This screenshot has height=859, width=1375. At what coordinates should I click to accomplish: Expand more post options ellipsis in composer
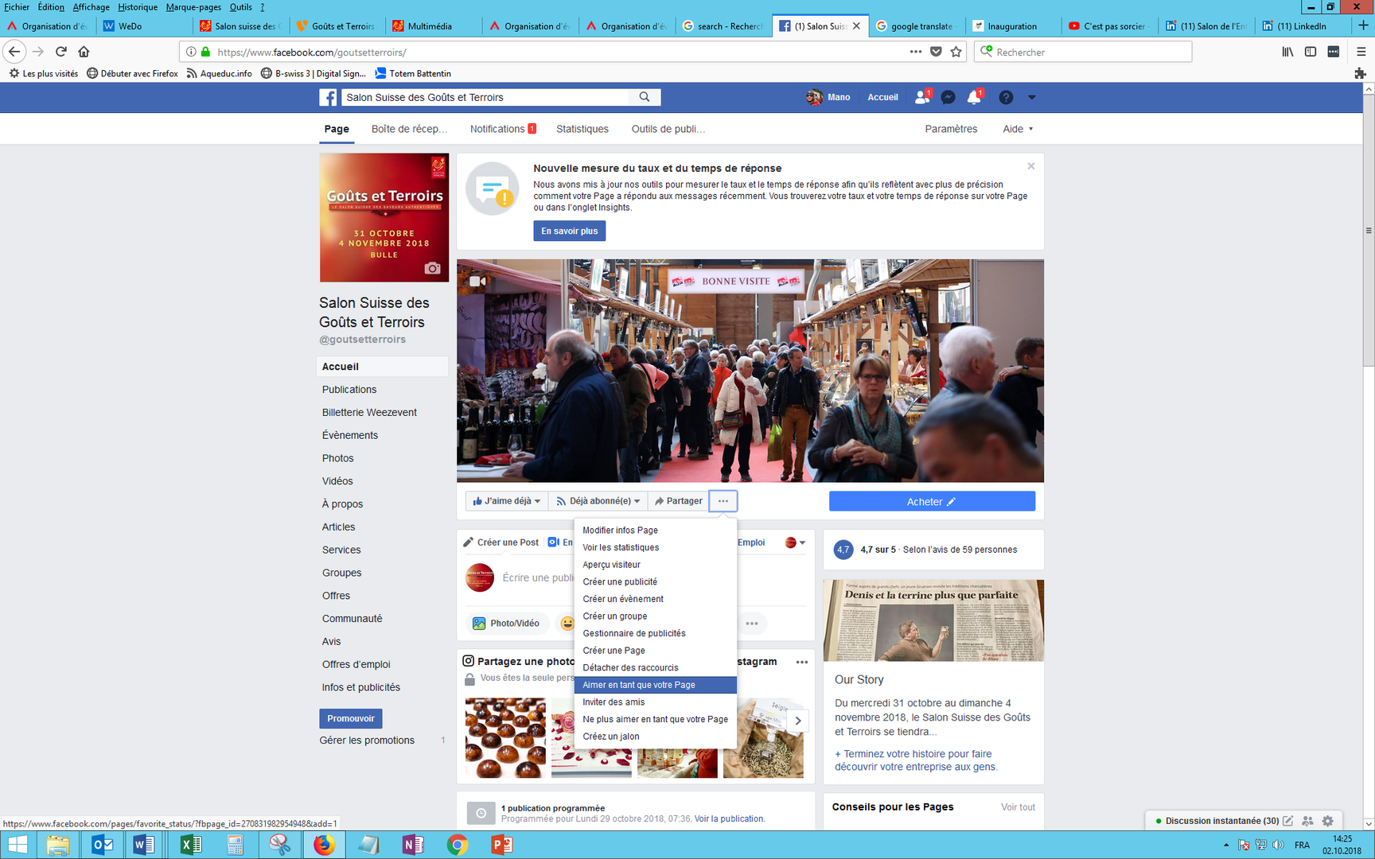(752, 623)
